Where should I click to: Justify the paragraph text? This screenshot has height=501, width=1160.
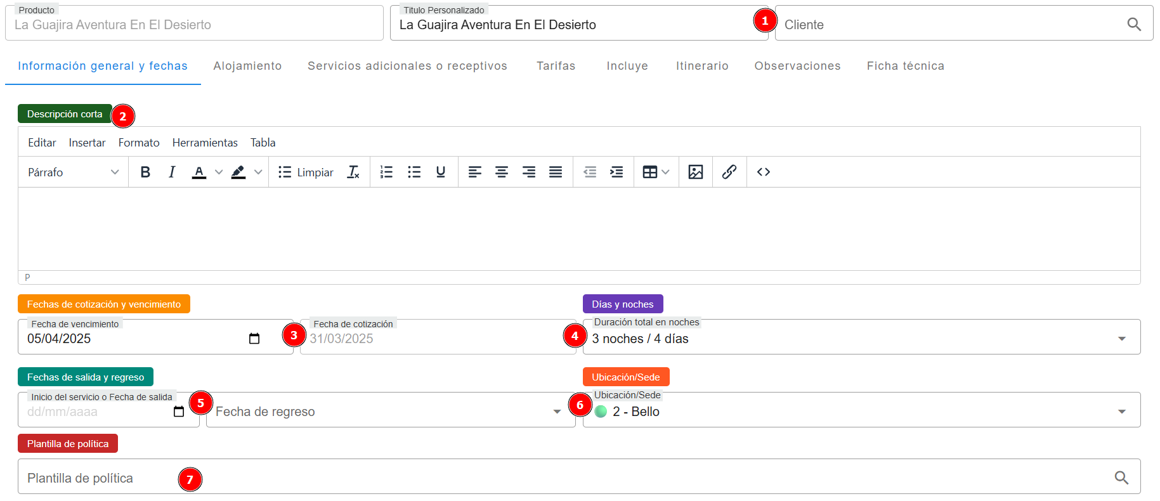coord(555,172)
